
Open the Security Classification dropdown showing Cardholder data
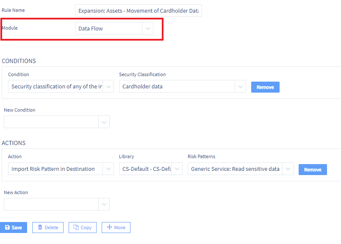[x=240, y=86]
